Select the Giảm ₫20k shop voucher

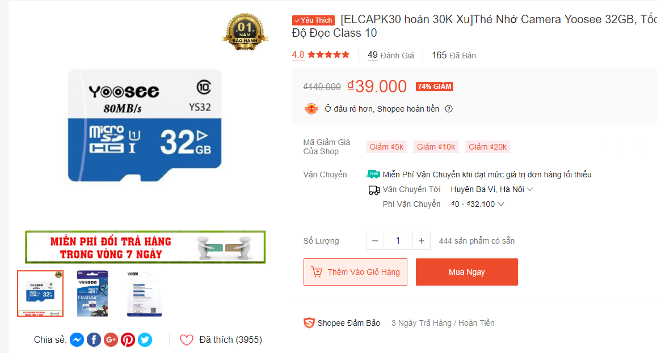click(487, 147)
